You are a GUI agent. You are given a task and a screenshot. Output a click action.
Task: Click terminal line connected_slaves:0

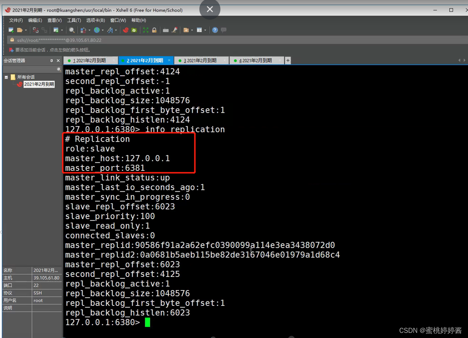coord(110,236)
